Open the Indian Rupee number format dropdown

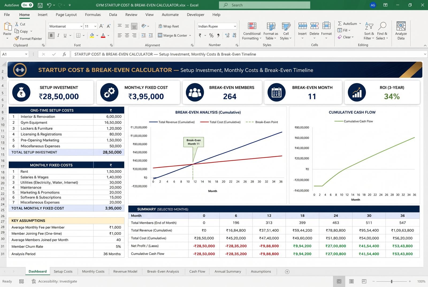click(x=235, y=26)
